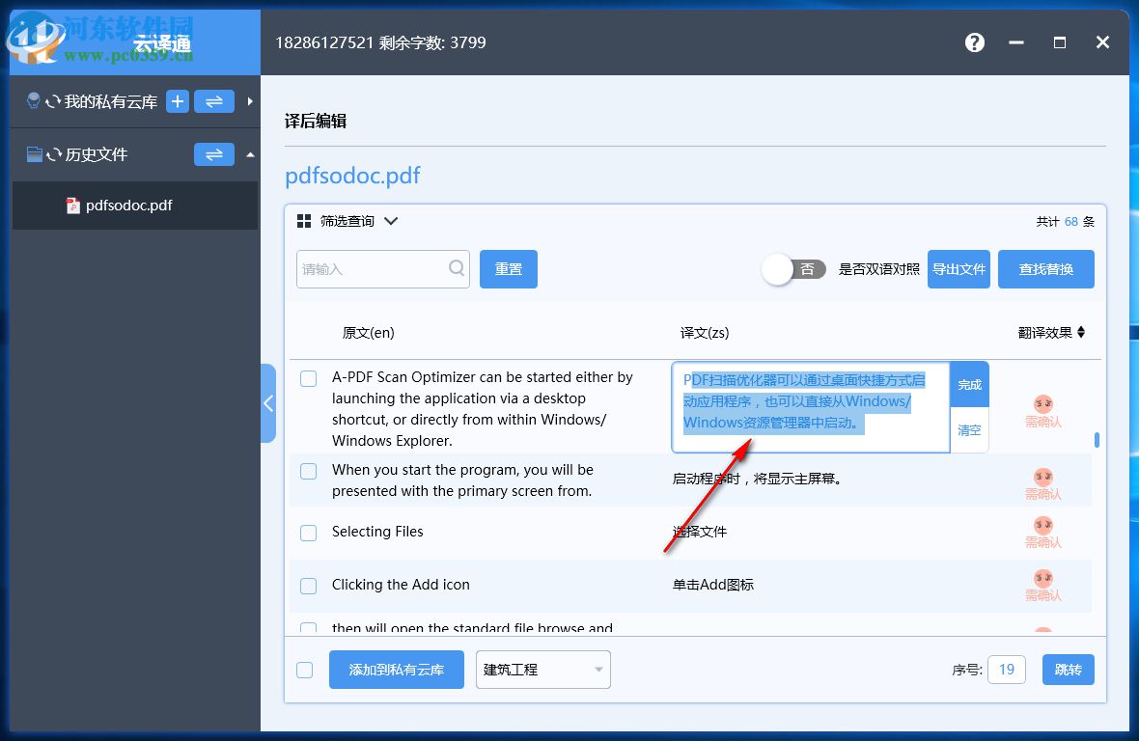Viewport: 1139px width, 741px height.
Task: Click the 清空 clear button in translation editor
Action: [969, 430]
